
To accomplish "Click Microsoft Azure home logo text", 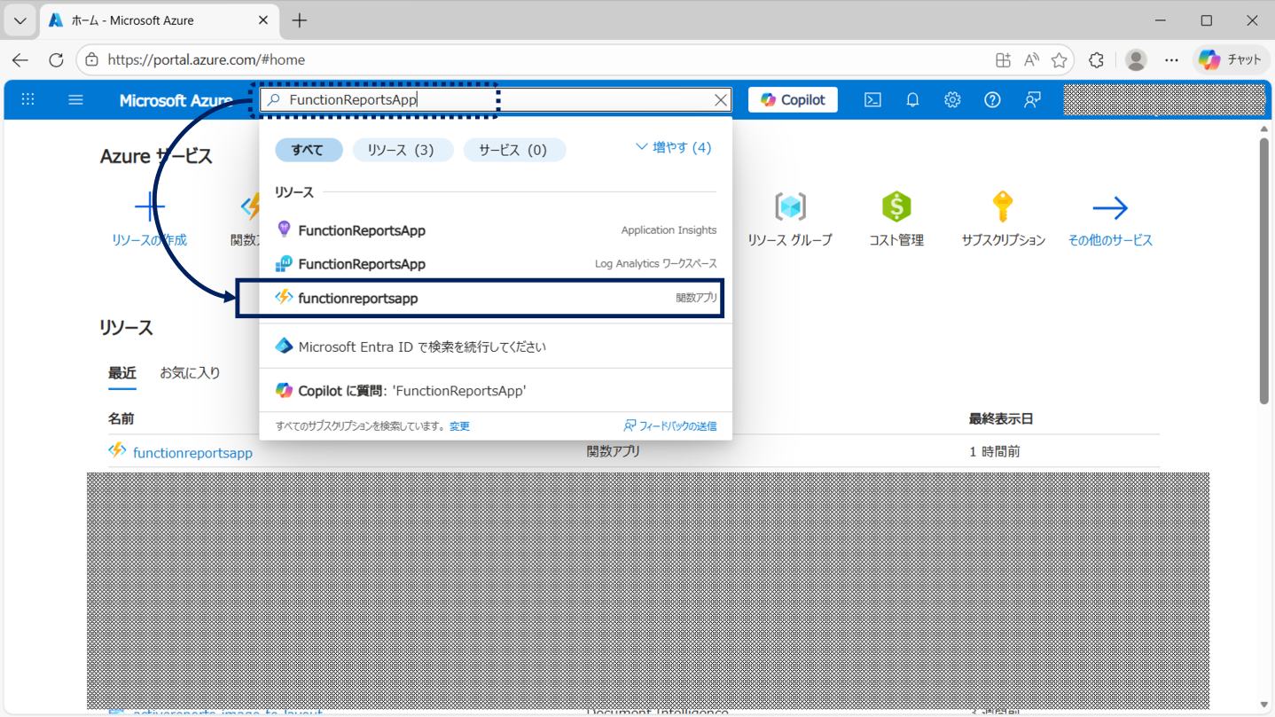I will (x=176, y=100).
